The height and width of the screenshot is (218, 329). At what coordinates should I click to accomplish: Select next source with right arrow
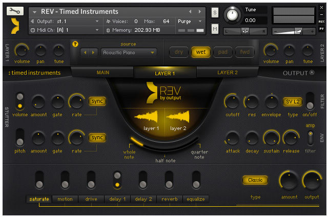pos(93,52)
